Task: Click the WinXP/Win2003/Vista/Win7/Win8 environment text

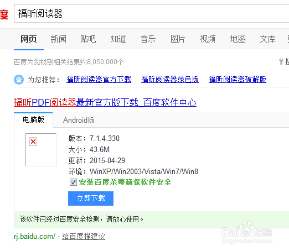Action: [x=144, y=171]
